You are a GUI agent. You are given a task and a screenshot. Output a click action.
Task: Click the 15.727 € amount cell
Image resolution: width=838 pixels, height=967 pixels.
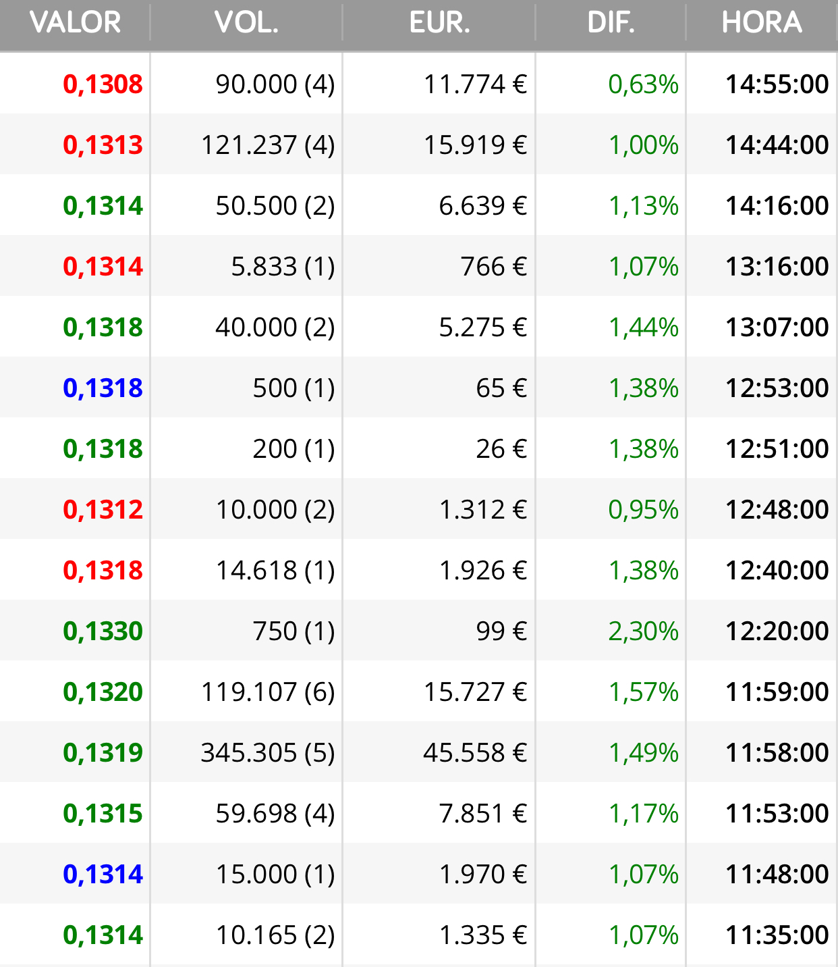pos(475,692)
